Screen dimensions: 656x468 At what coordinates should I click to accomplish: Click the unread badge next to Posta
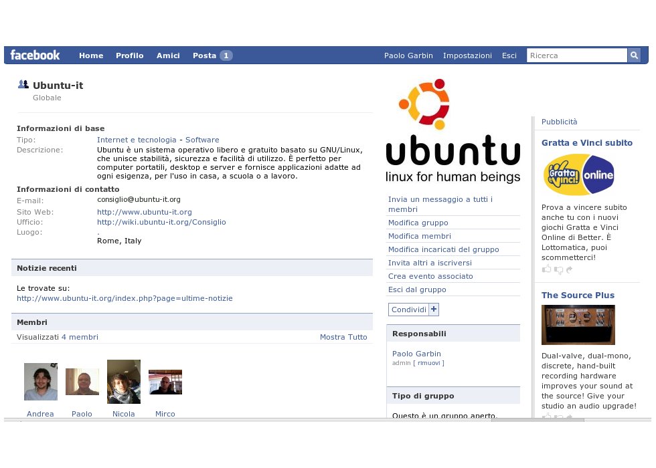pyautogui.click(x=226, y=55)
